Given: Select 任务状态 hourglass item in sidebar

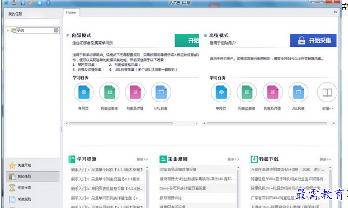Looking at the screenshot, I should tap(33, 188).
